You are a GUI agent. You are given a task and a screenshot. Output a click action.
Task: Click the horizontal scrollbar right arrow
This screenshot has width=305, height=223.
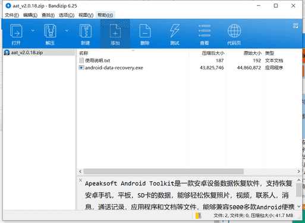[298, 171]
